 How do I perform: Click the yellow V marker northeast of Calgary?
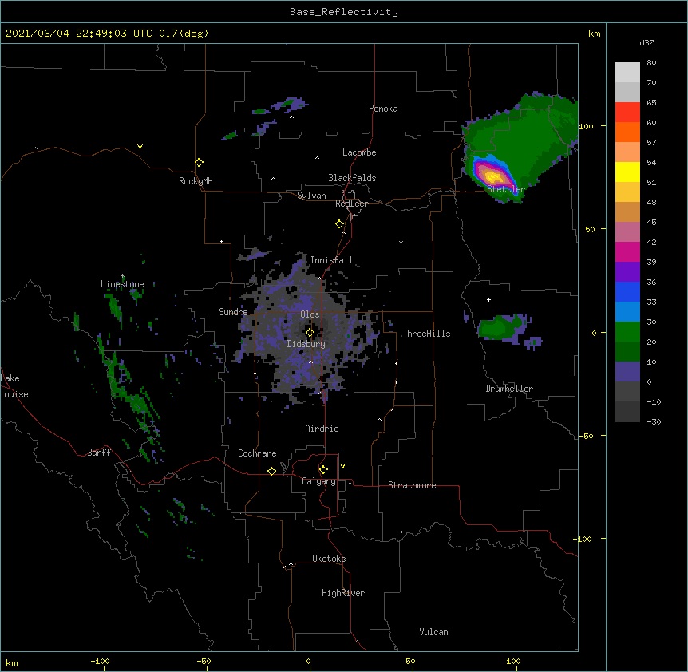point(342,466)
